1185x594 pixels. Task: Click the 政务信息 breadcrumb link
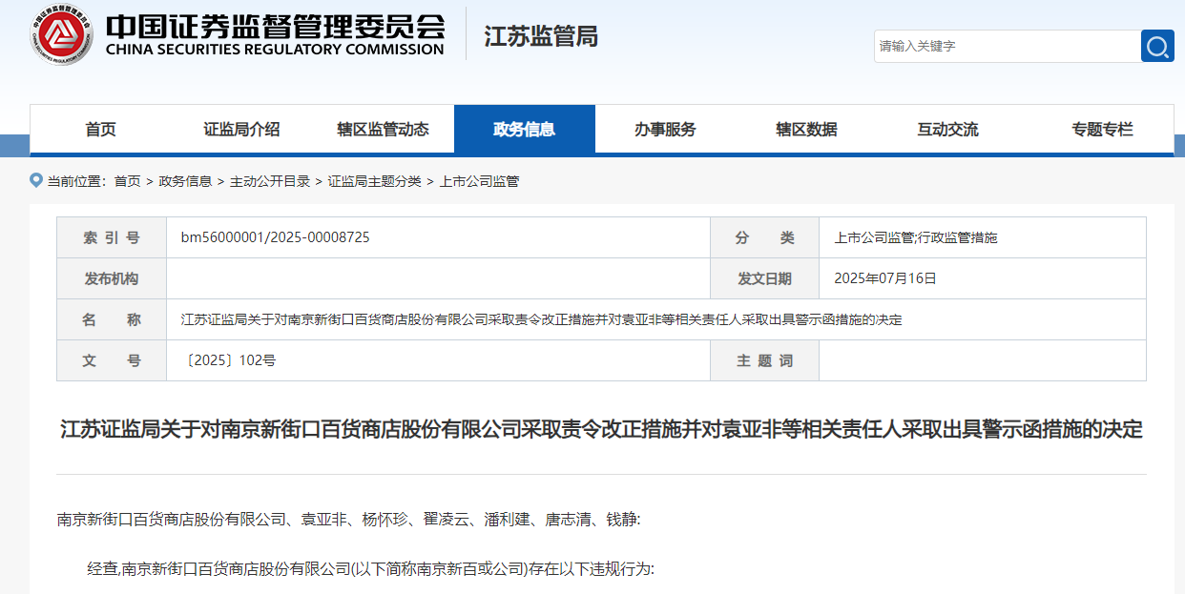pos(185,181)
